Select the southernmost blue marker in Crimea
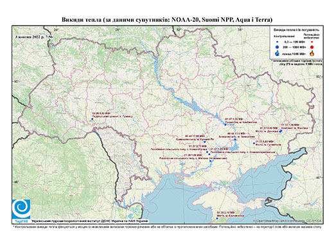The image size is (334, 236). tap(217, 219)
